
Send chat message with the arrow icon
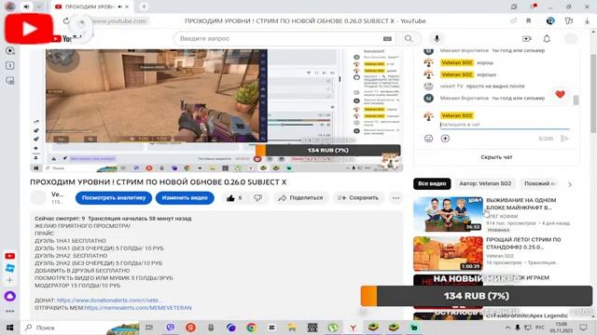click(564, 139)
